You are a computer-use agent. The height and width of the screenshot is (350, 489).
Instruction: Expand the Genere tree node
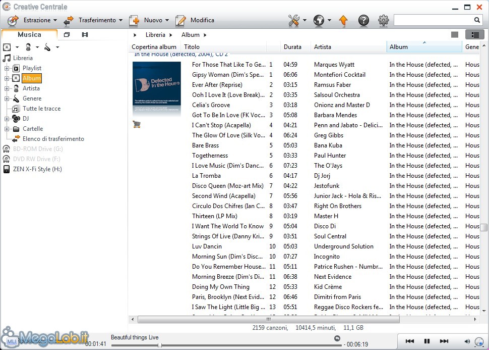tap(7, 98)
